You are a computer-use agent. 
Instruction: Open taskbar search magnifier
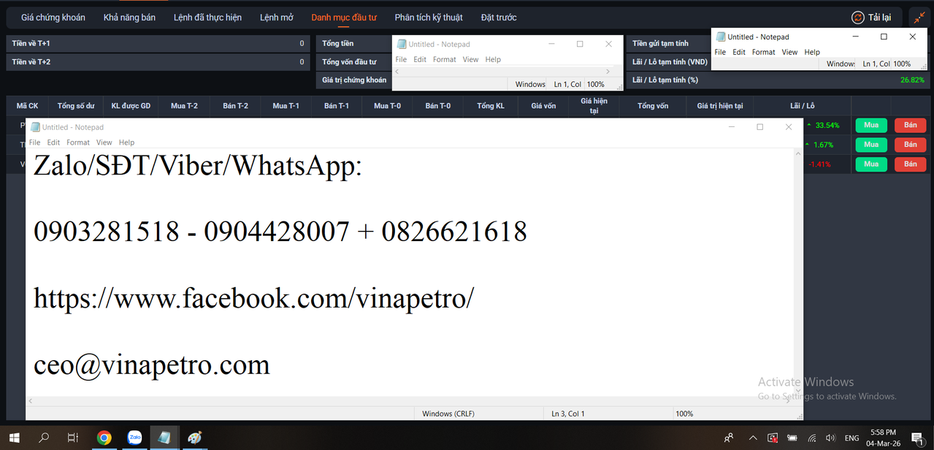(44, 438)
